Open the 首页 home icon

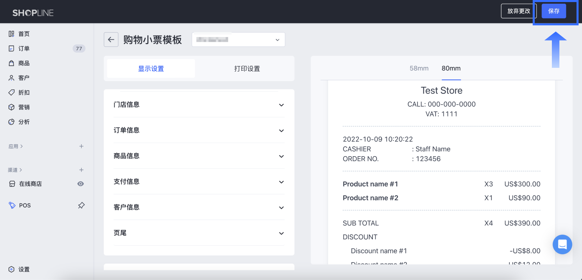point(11,34)
